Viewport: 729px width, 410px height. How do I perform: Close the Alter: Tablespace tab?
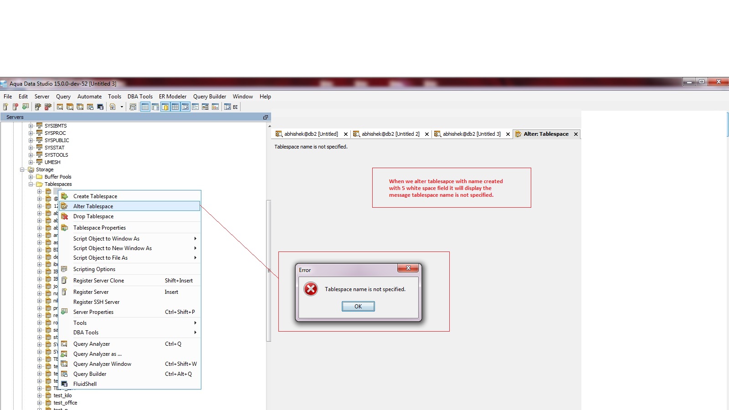point(576,134)
